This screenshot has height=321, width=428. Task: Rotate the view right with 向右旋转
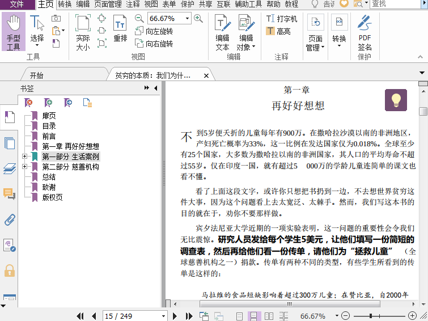point(154,44)
